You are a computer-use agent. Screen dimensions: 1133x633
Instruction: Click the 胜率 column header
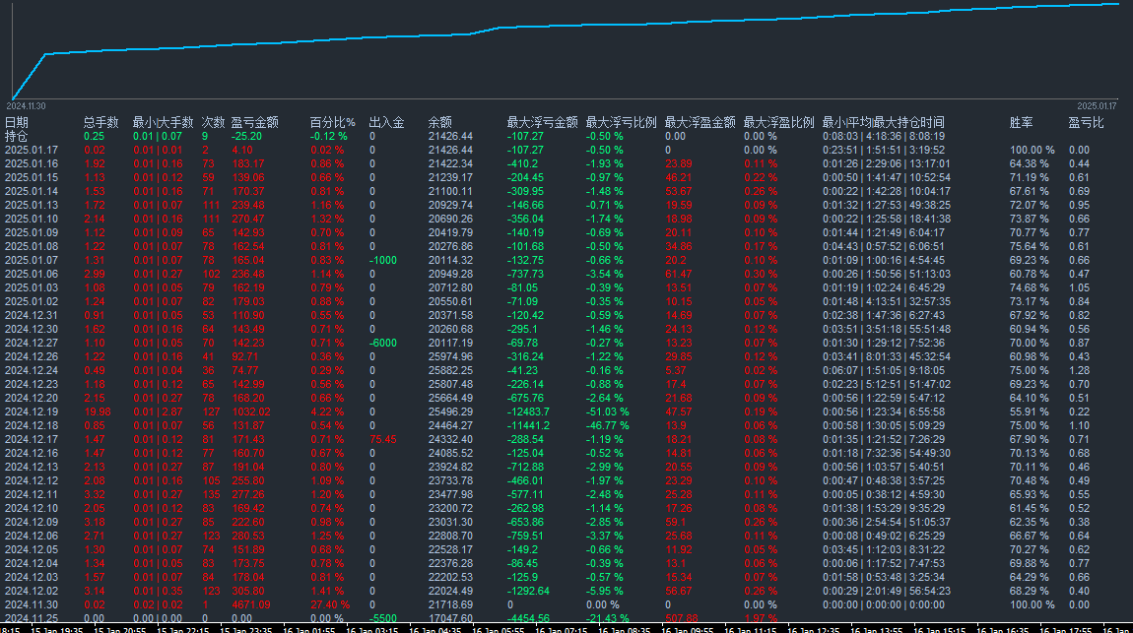(x=1022, y=122)
